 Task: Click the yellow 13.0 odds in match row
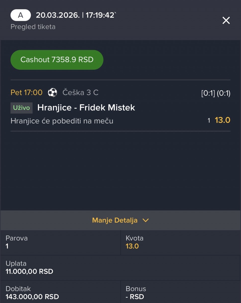(x=222, y=120)
